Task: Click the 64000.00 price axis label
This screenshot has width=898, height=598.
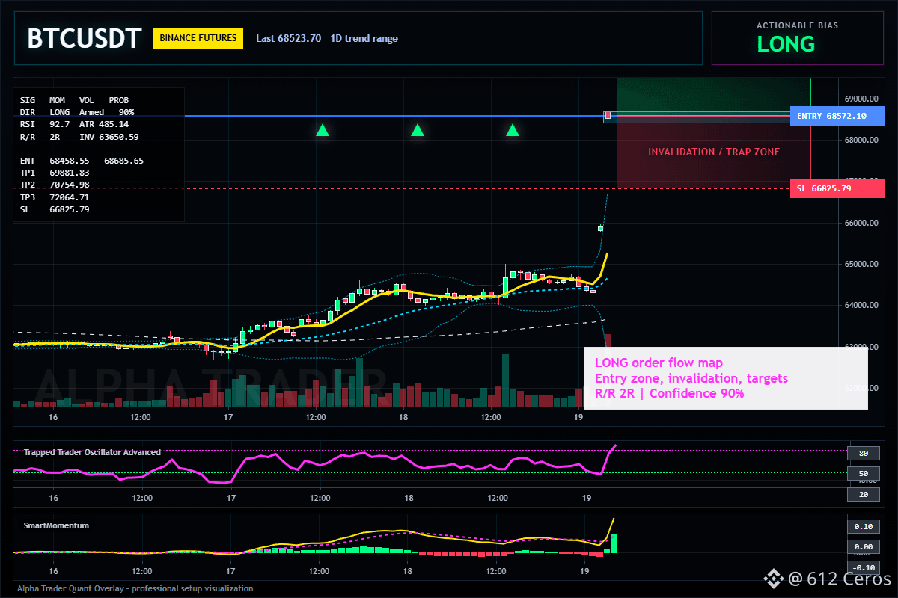Action: coord(861,305)
